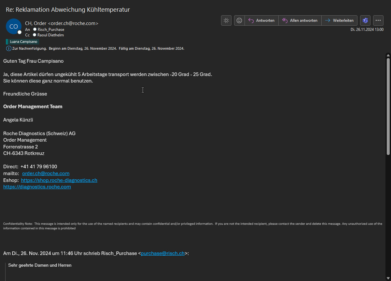Select the Luana Campisano category tag
Image resolution: width=391 pixels, height=281 pixels.
tap(22, 42)
